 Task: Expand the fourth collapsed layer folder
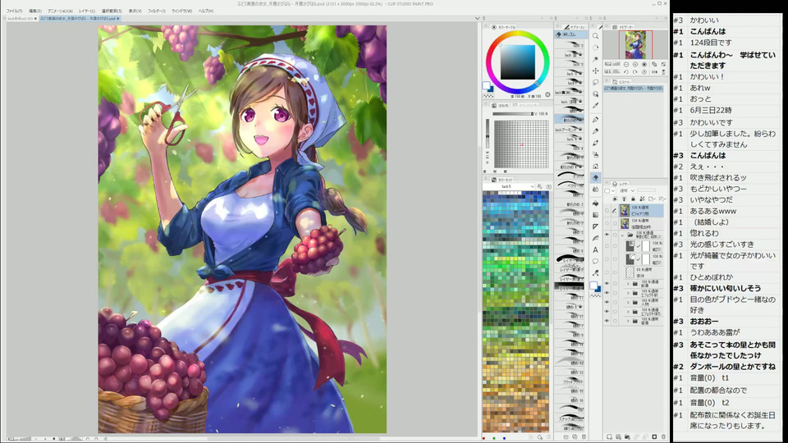628,312
